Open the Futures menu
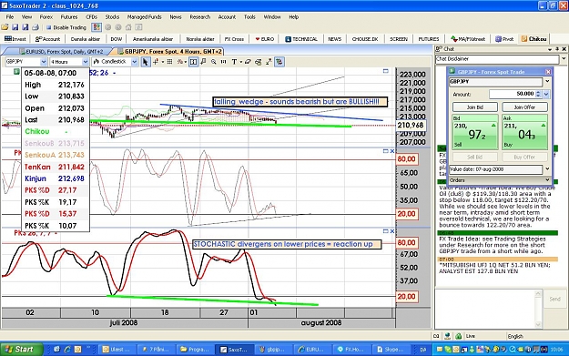569x356 pixels. 69,17
